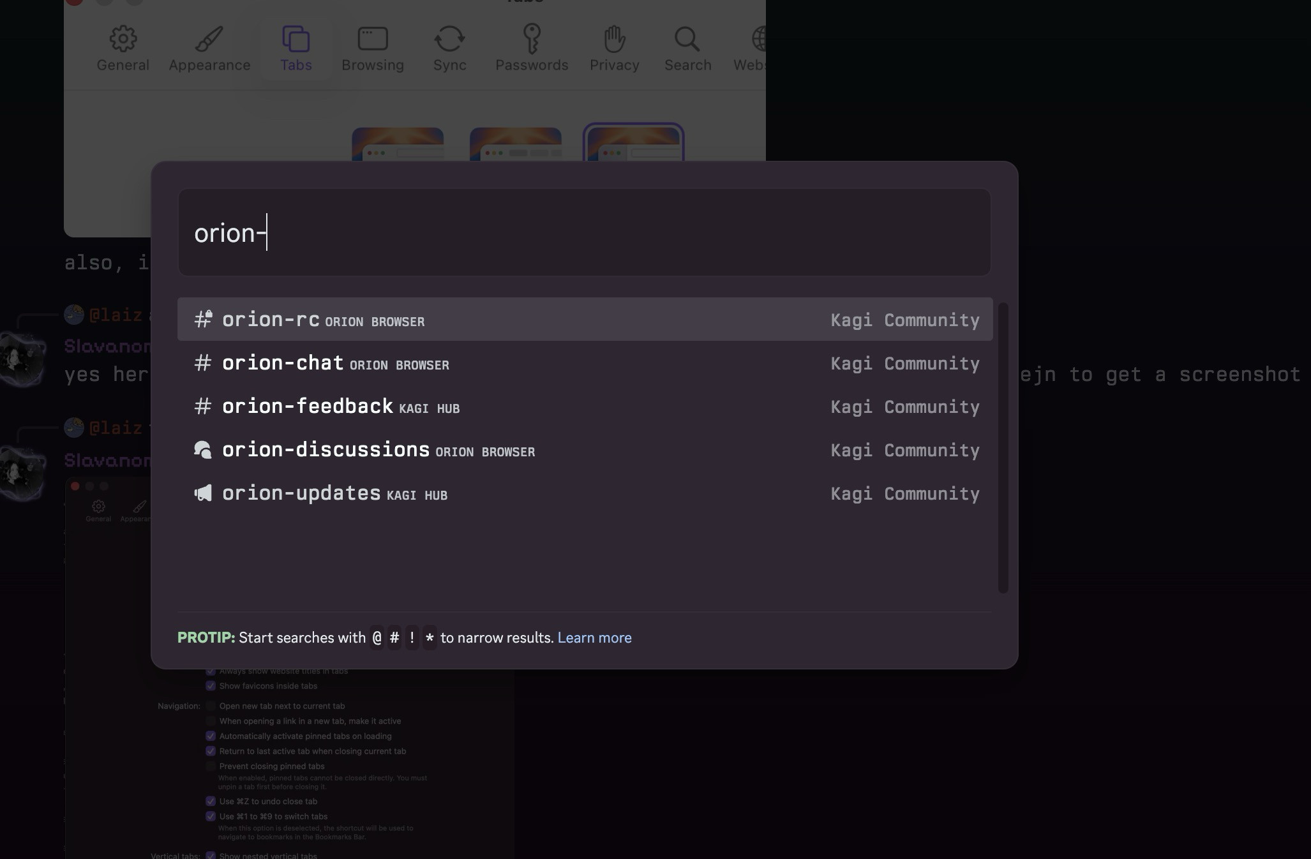Open the Passwords key icon
Screen dimensions: 1311x859
click(531, 40)
